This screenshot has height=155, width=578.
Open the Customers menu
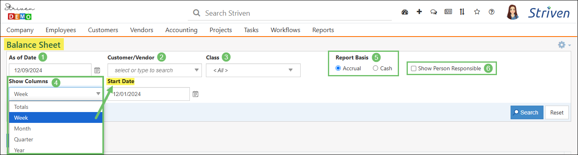[103, 30]
